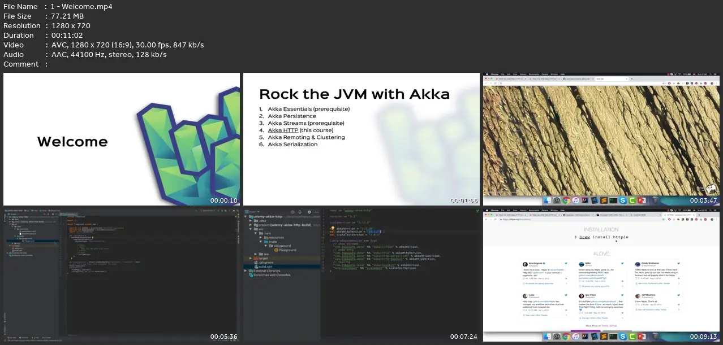Hide the project panel via minus icon, 00:07:24 frame
723x345 pixels.
point(316,212)
